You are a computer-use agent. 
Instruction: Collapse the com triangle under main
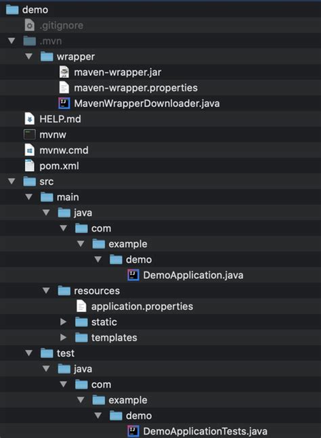pyautogui.click(x=64, y=228)
